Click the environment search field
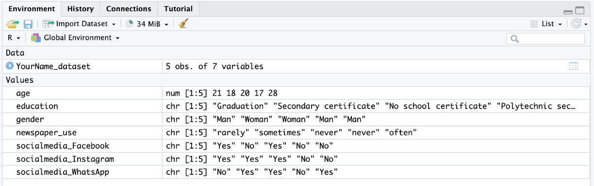Image resolution: width=594 pixels, height=186 pixels. click(545, 39)
